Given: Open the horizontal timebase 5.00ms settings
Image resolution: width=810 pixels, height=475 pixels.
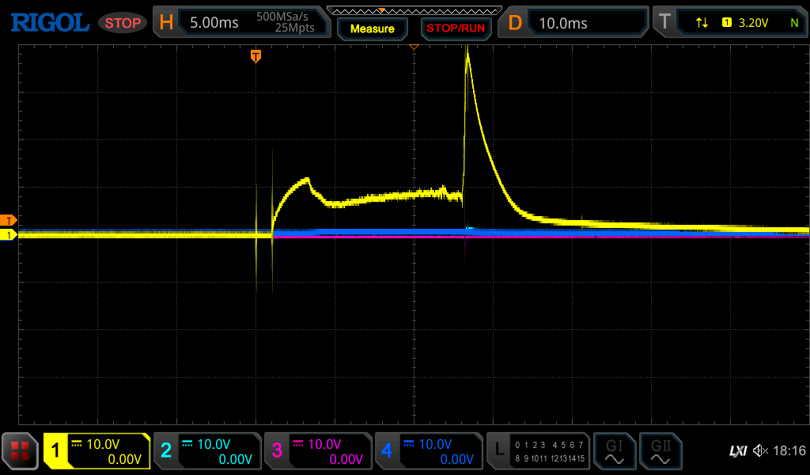Looking at the screenshot, I should pyautogui.click(x=242, y=23).
